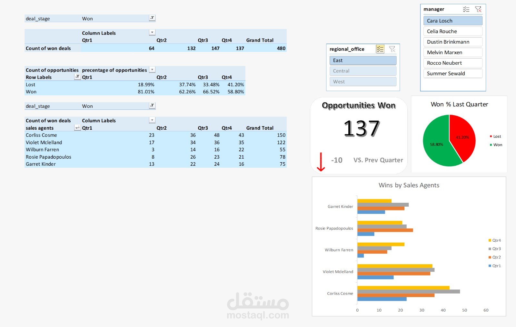The width and height of the screenshot is (516, 327).
Task: Click the big 137 value on the card
Action: (x=362, y=128)
